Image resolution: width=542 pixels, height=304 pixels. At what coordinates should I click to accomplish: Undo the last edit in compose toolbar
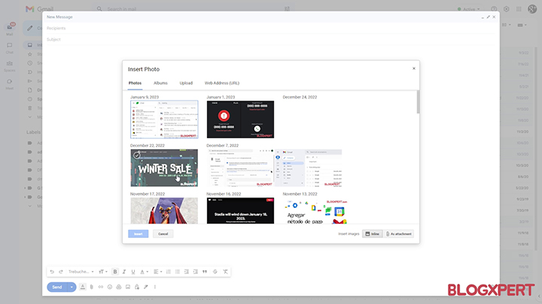pyautogui.click(x=52, y=272)
